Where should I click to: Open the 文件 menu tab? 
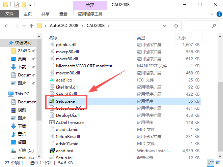9,13
